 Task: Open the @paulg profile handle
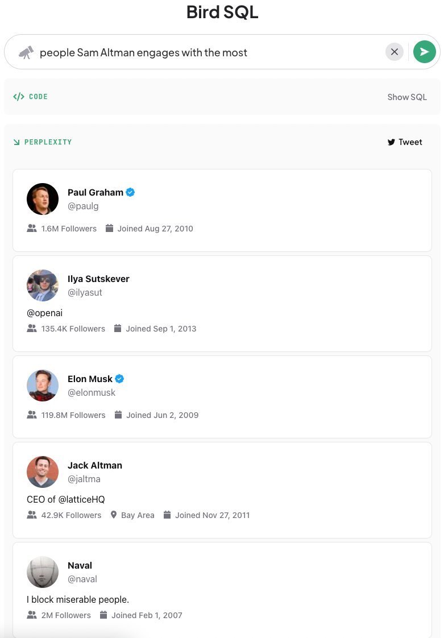click(83, 206)
